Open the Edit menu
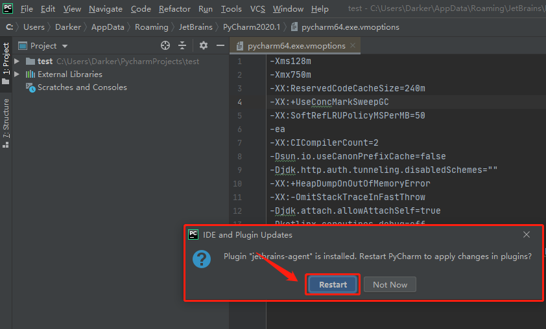Viewport: 546px width, 329px height. tap(48, 9)
